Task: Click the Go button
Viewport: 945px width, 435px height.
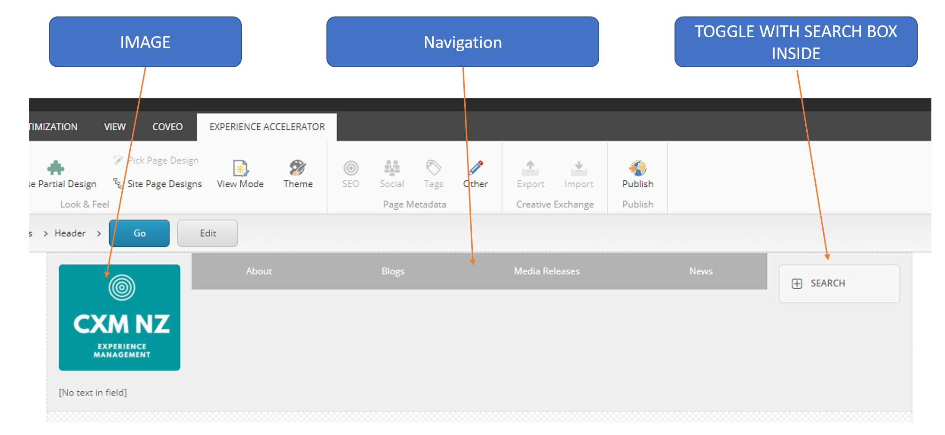Action: click(x=139, y=233)
